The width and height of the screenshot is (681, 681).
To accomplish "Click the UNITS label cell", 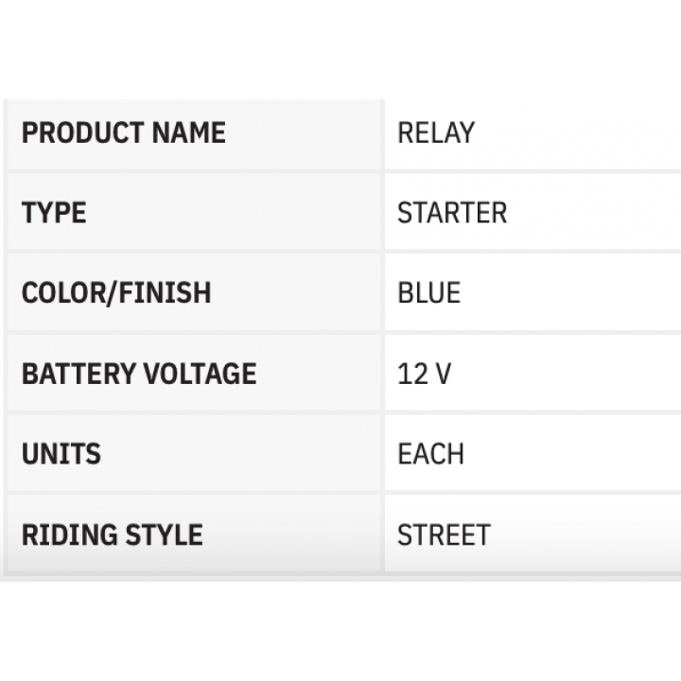I will point(194,453).
